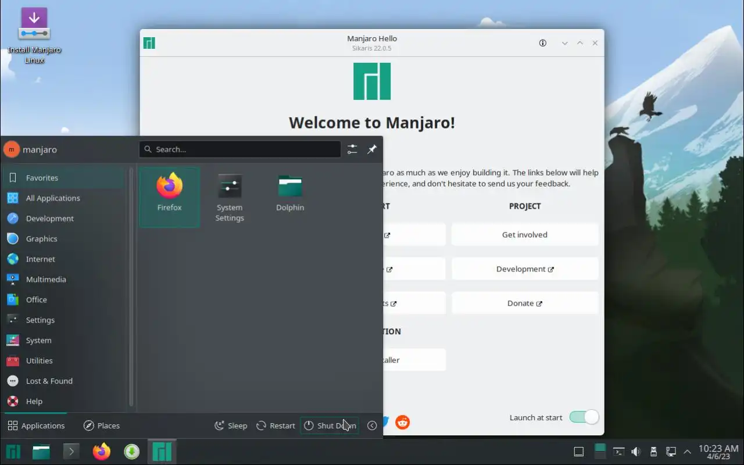Open the Donate link in Manjaro Hello
This screenshot has width=744, height=465.
[x=525, y=303]
